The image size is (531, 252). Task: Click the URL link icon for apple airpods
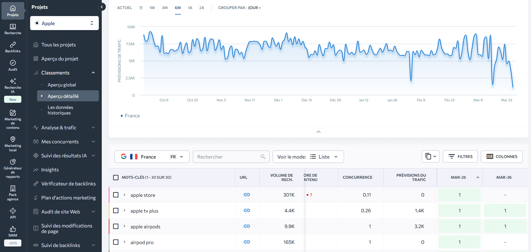[x=247, y=226]
